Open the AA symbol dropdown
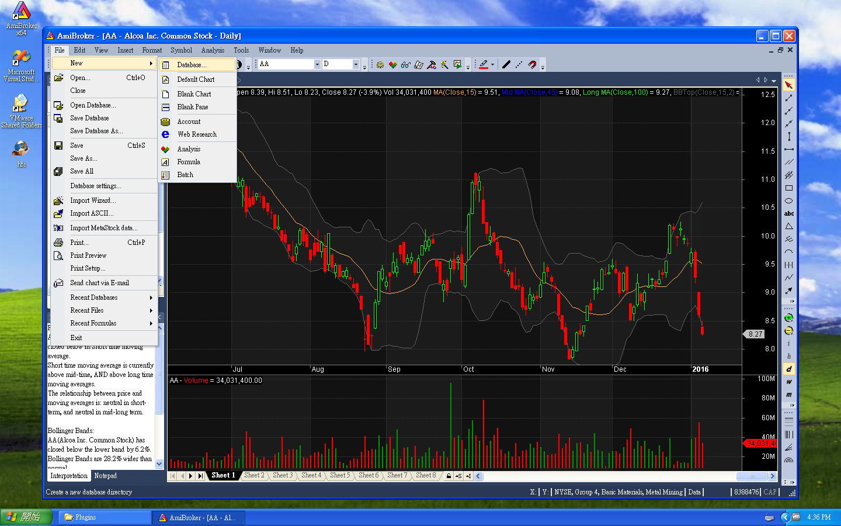 pyautogui.click(x=317, y=64)
